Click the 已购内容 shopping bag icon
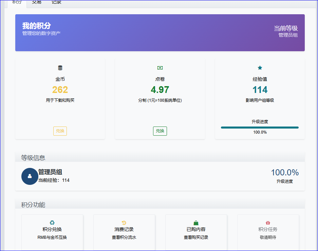 tap(196, 223)
